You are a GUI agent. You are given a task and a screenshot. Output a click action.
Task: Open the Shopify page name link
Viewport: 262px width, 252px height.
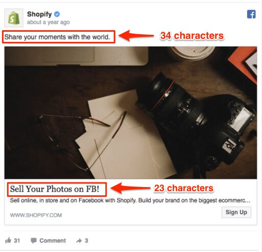(x=39, y=14)
